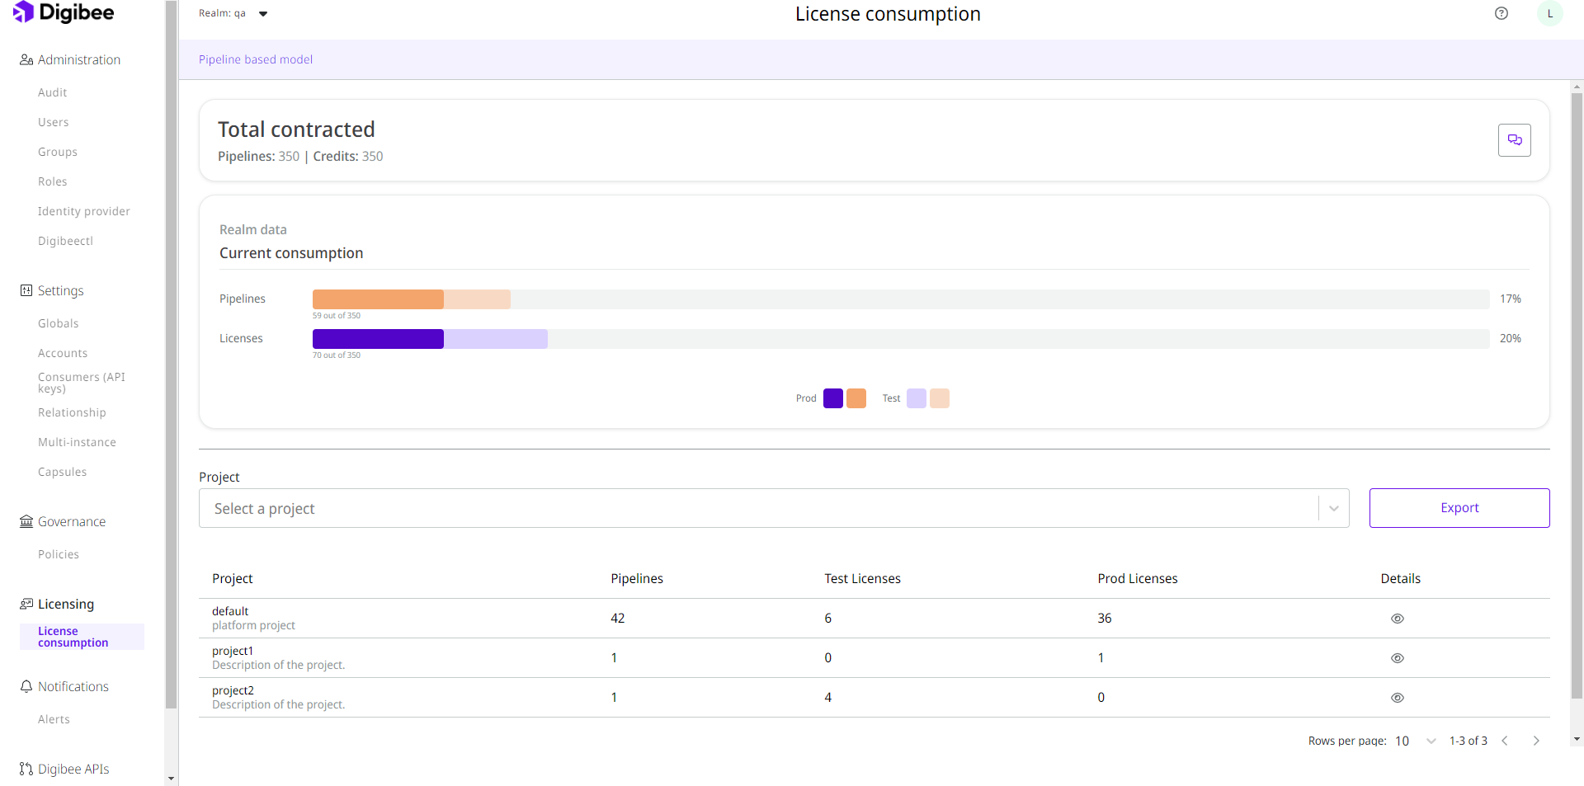The width and height of the screenshot is (1584, 786).
Task: Go to the next table page arrow
Action: (x=1535, y=741)
